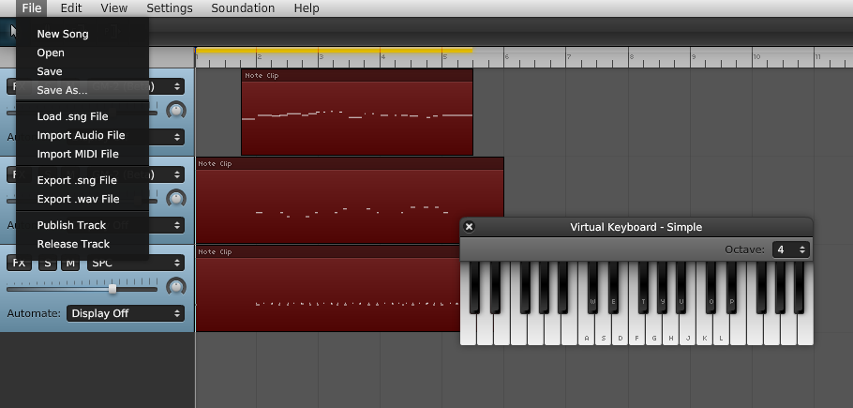The image size is (853, 408).
Task: Open the Soundation menu
Action: click(x=243, y=8)
